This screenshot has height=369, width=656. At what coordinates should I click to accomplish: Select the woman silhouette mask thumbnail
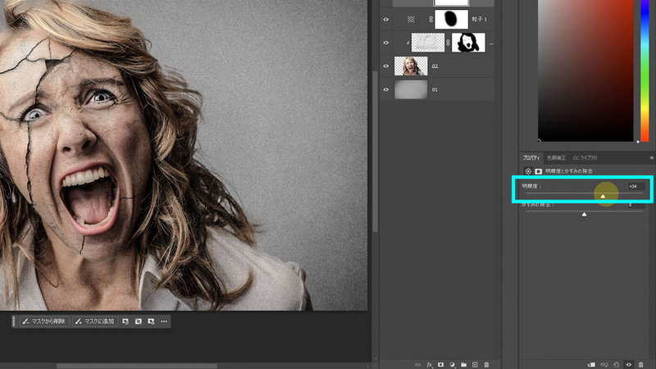coord(468,43)
